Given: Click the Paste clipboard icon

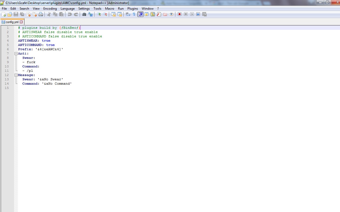Looking at the screenshot, I should tap(61, 14).
